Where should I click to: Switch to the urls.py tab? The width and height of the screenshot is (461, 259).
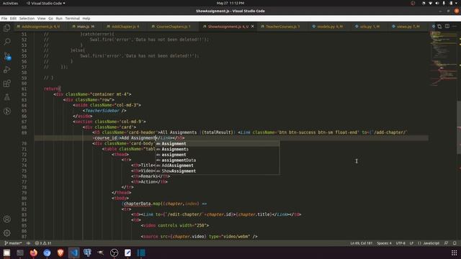(x=369, y=27)
